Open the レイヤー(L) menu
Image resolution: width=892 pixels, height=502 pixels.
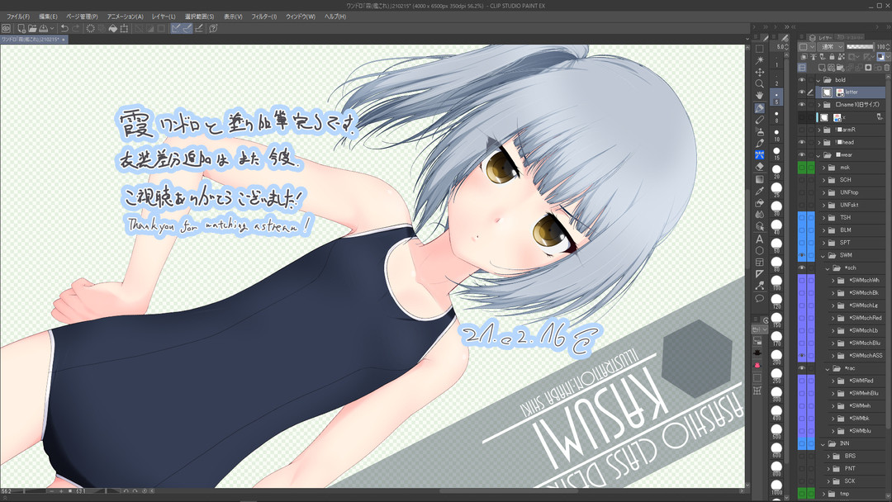tap(164, 17)
